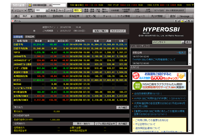This screenshot has width=205, height=137.
Task: Click the T icon in home window titlebar
Action: (176, 21)
